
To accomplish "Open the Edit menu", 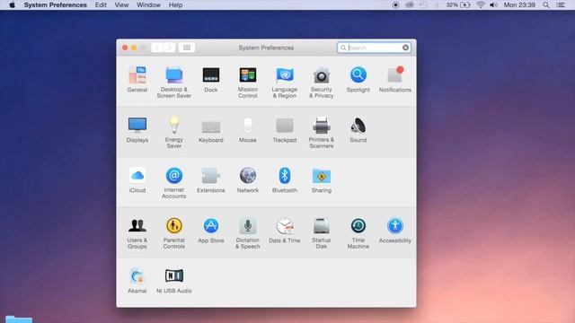I will point(101,4).
